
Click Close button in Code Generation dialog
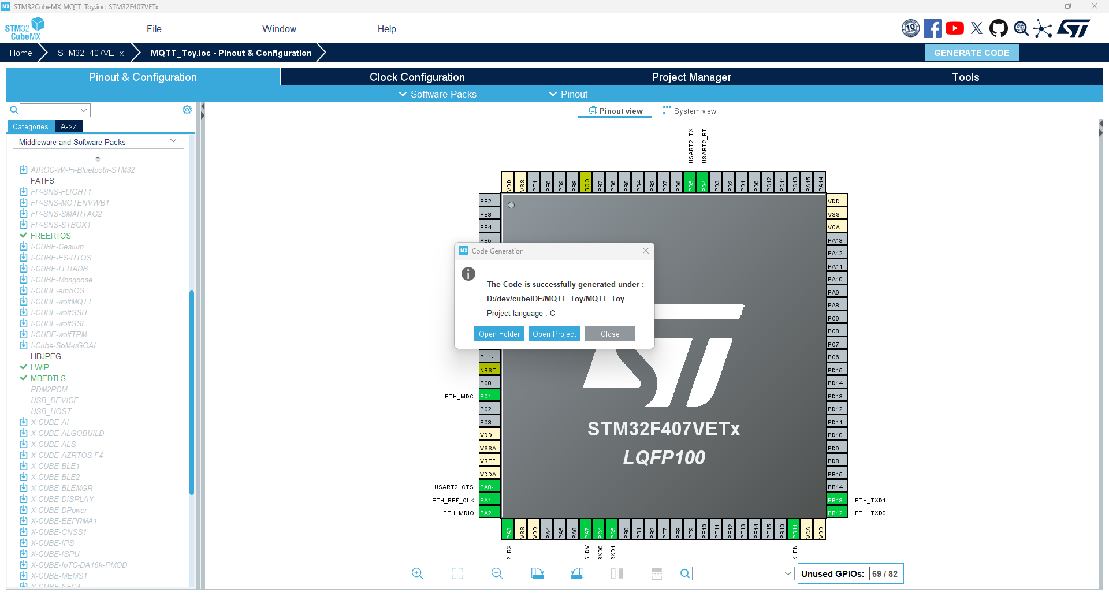(610, 334)
